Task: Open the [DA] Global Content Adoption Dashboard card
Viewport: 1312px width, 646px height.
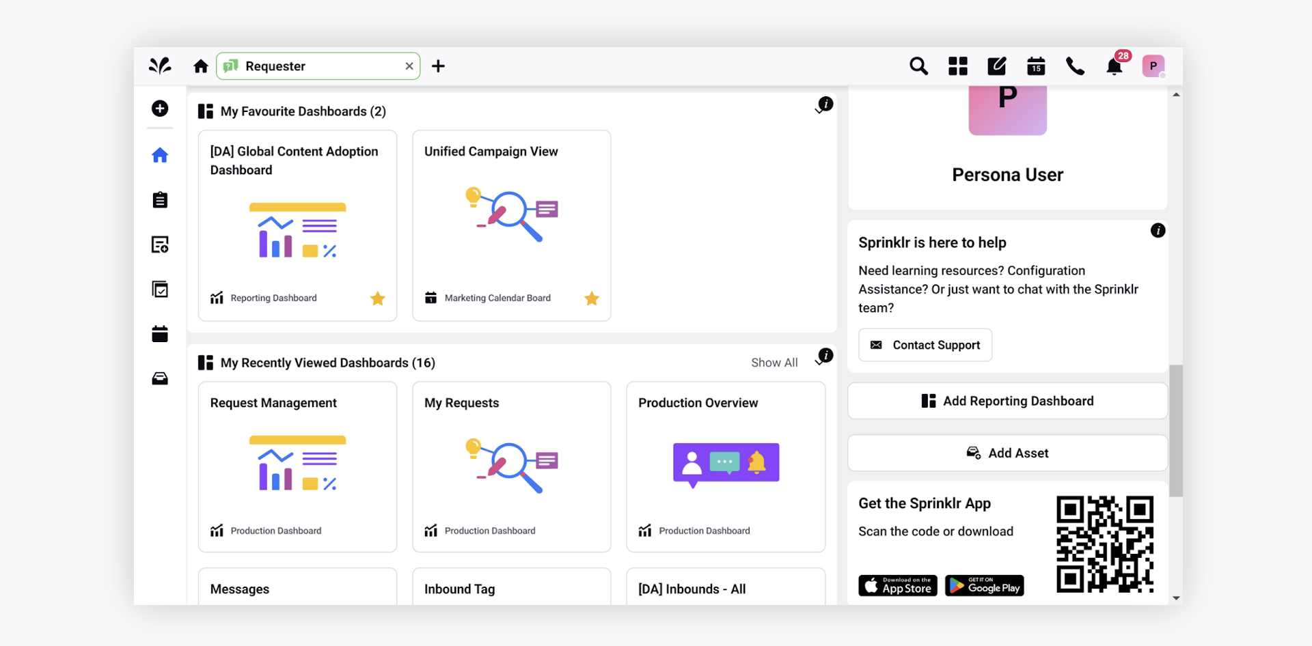Action: click(x=297, y=225)
